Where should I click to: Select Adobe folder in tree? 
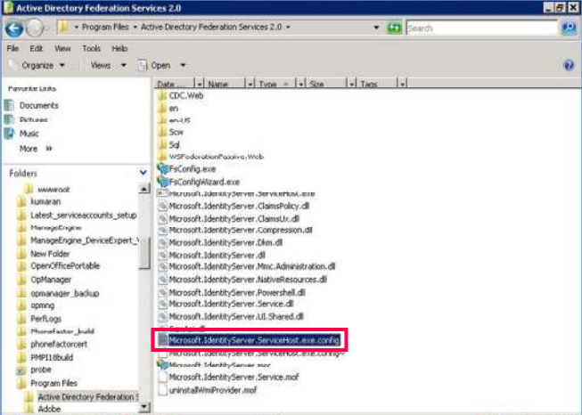pyautogui.click(x=49, y=409)
